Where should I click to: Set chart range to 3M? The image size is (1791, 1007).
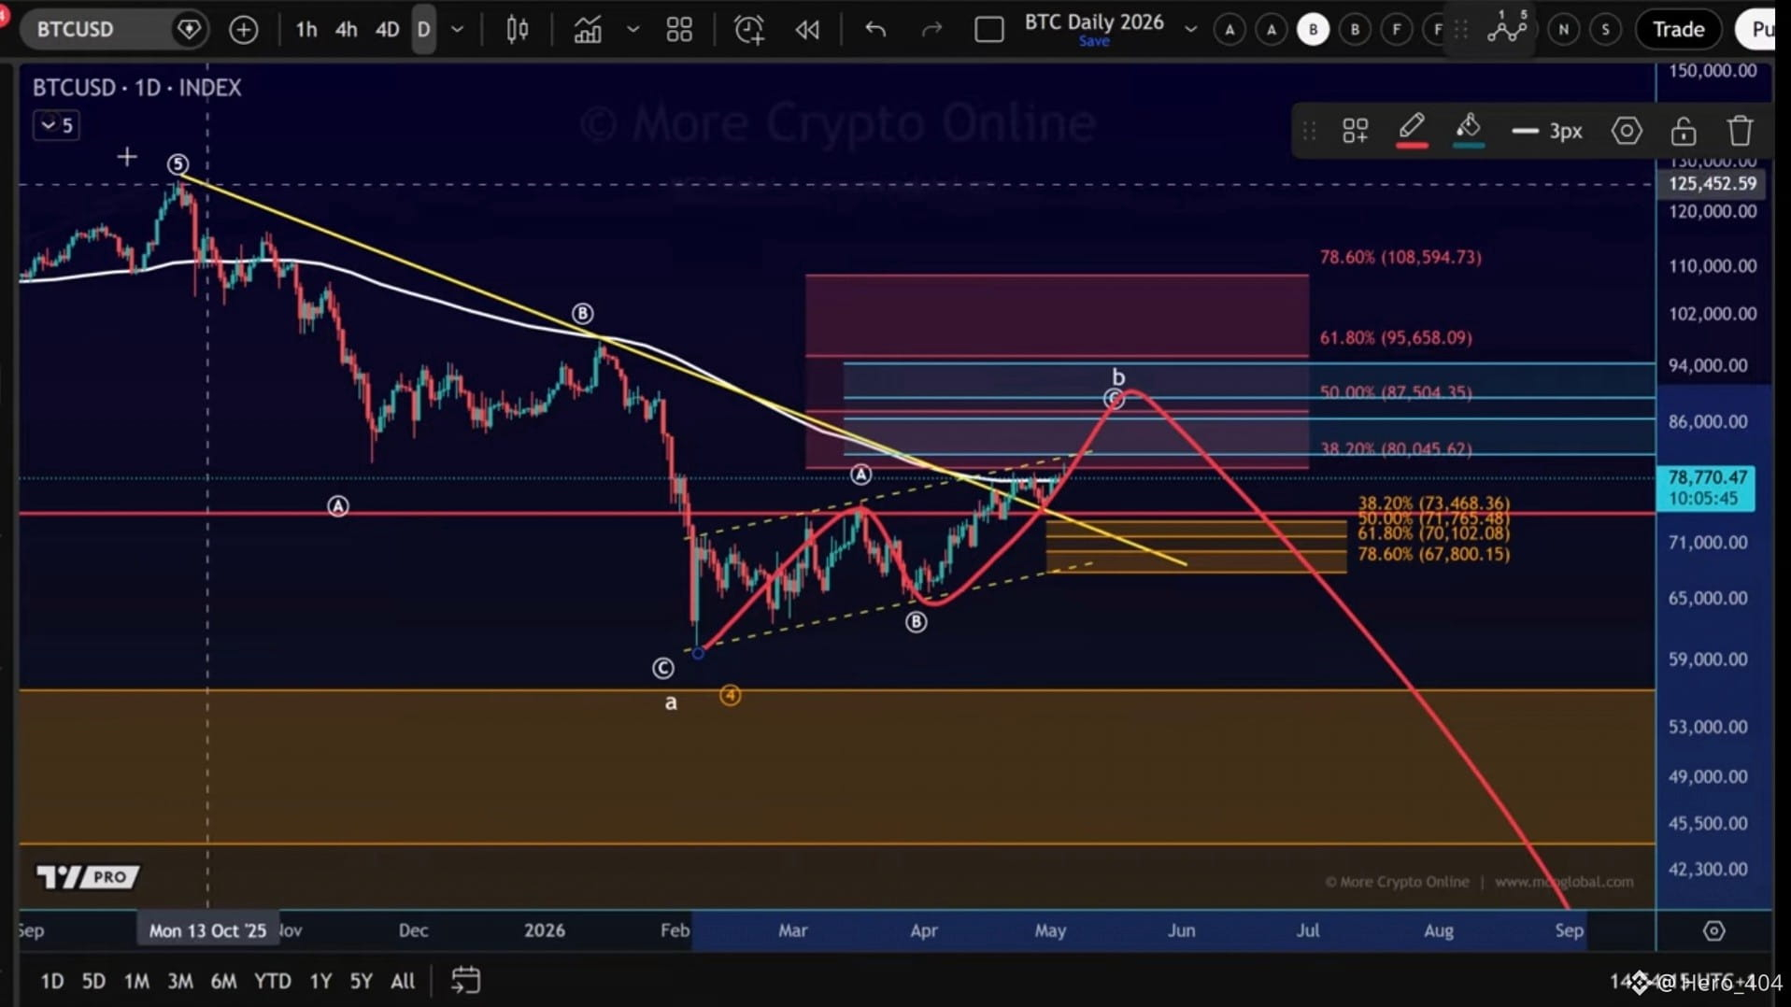click(x=180, y=981)
